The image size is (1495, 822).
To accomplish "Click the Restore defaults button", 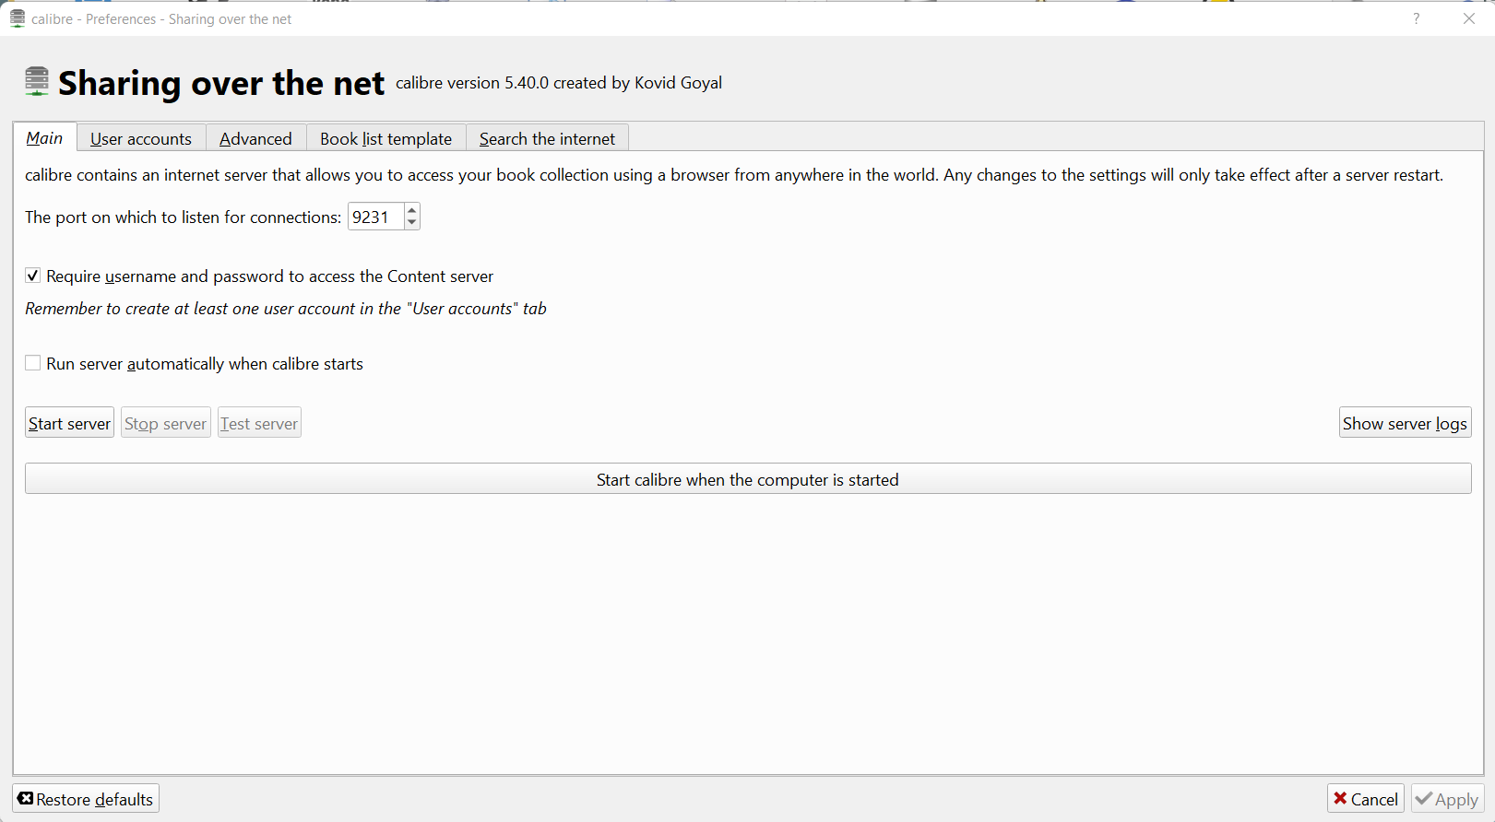I will click(86, 799).
